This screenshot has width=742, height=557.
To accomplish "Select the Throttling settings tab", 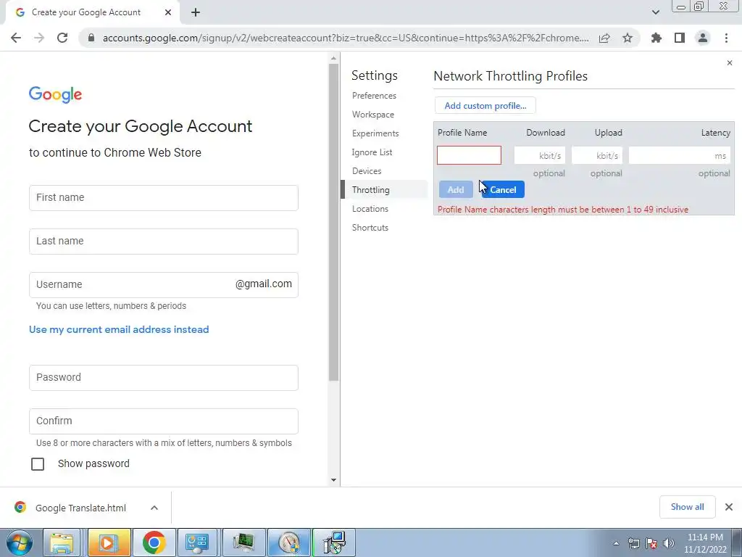I will coord(384,190).
